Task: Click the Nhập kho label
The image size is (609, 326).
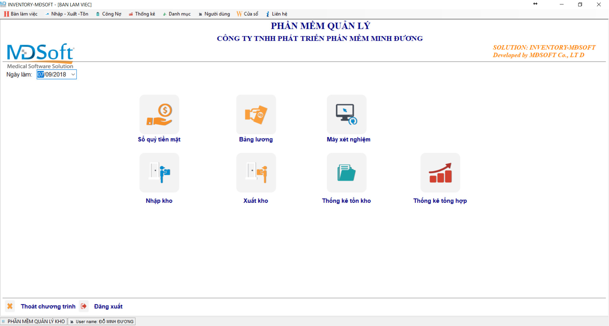Action: click(159, 201)
